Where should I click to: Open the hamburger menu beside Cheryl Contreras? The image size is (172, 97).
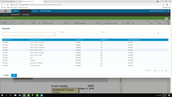point(169,11)
